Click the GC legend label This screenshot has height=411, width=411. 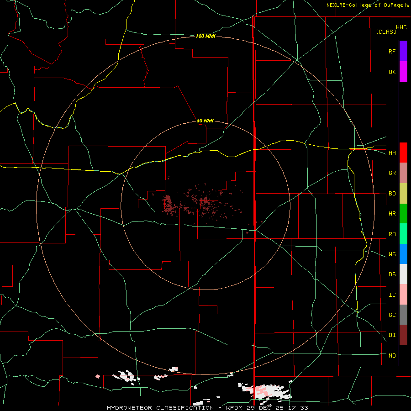(392, 315)
